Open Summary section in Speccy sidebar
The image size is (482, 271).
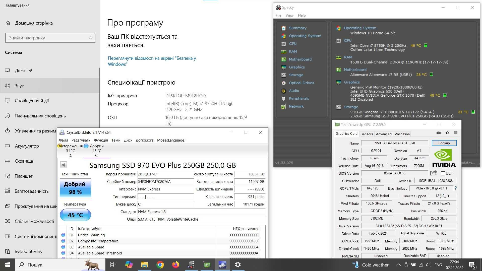297,28
